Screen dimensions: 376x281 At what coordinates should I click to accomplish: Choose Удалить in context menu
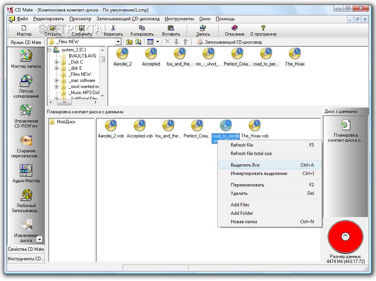269,193
